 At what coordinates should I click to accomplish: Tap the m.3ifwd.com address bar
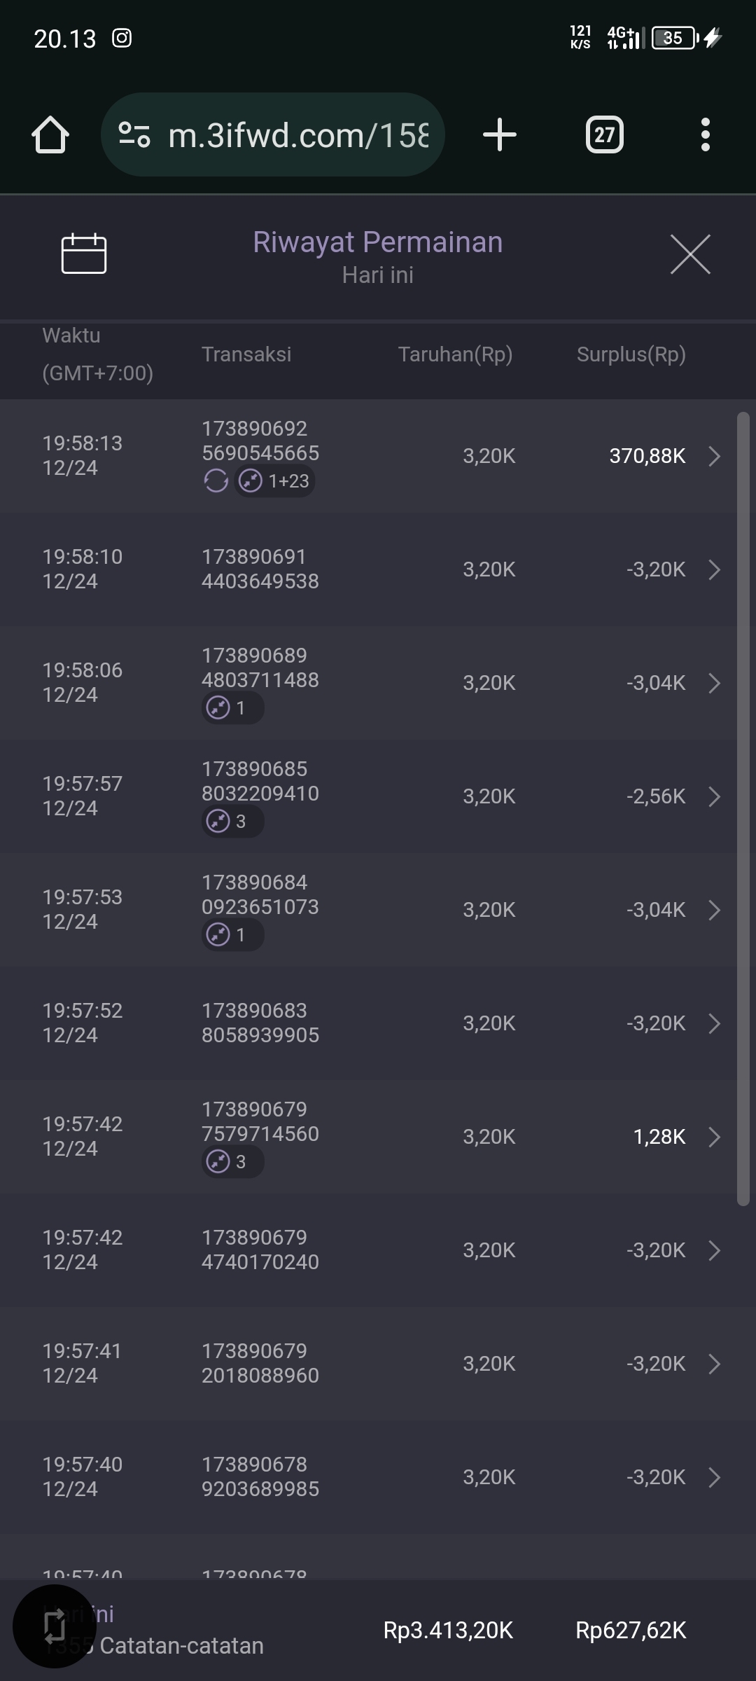tap(297, 134)
